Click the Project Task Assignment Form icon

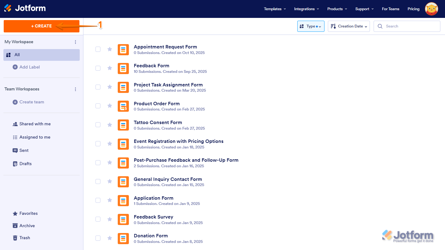pos(123,87)
